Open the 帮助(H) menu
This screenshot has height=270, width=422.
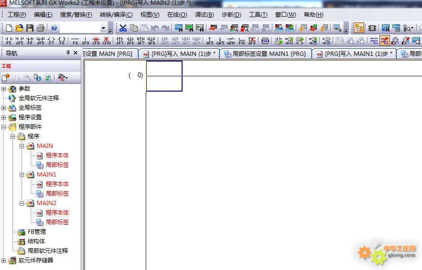click(x=313, y=15)
